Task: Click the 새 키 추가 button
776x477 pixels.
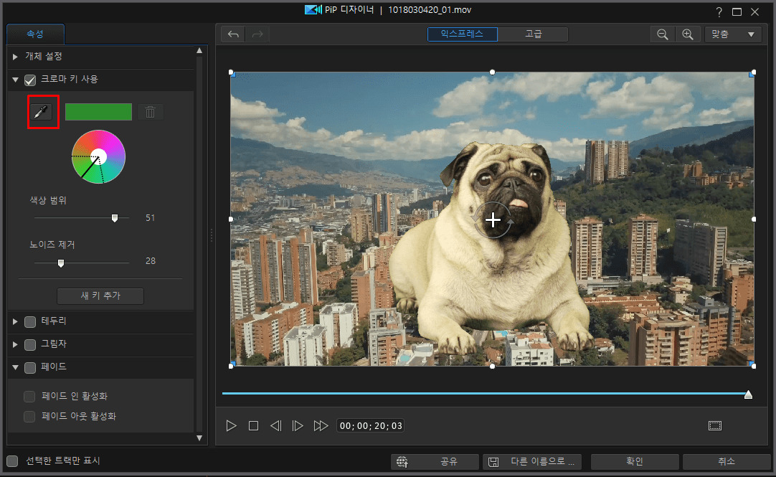Action: tap(100, 296)
